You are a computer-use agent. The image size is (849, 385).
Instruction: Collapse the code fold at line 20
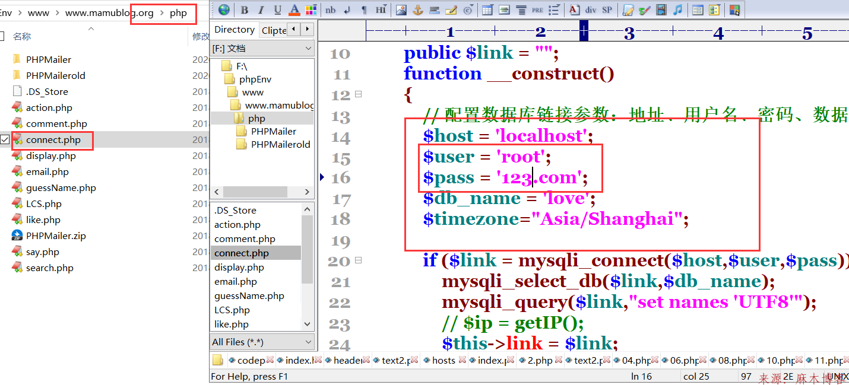tap(358, 260)
